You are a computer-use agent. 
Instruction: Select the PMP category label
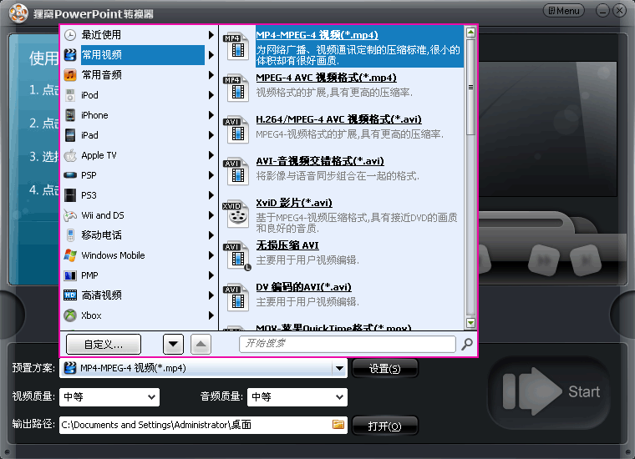89,275
